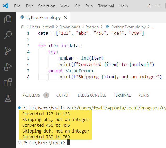This screenshot has width=166, height=148.
Task: Select the TERMINAL panel tab
Action: pyautogui.click(x=122, y=95)
